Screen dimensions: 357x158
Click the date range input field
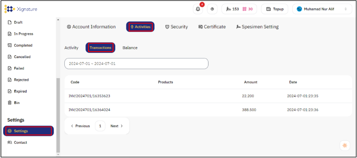(136, 64)
